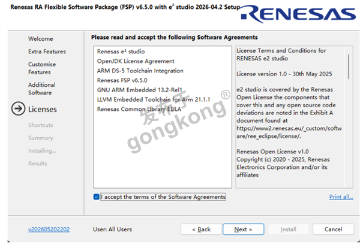360x245 pixels.
Task: Go to the Welcome step in sidebar
Action: [41, 39]
